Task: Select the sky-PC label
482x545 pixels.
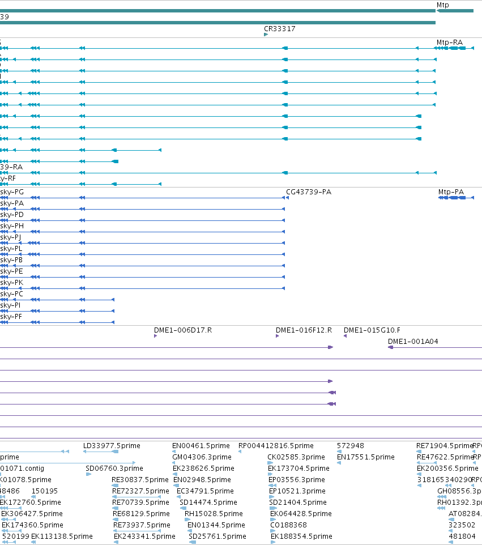Action: pyautogui.click(x=11, y=293)
